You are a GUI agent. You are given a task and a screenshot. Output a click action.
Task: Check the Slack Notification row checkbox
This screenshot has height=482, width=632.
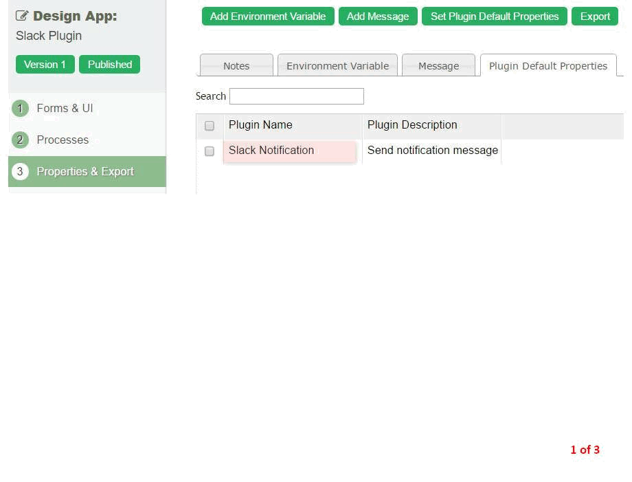tap(210, 151)
